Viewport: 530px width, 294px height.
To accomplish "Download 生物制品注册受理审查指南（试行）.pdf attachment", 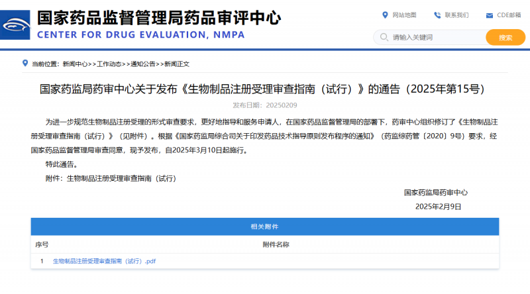I will [104, 262].
